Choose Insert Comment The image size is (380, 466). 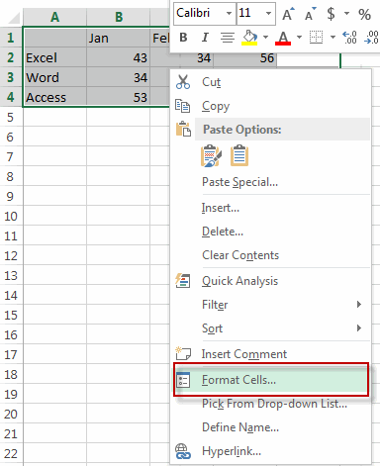coord(270,354)
